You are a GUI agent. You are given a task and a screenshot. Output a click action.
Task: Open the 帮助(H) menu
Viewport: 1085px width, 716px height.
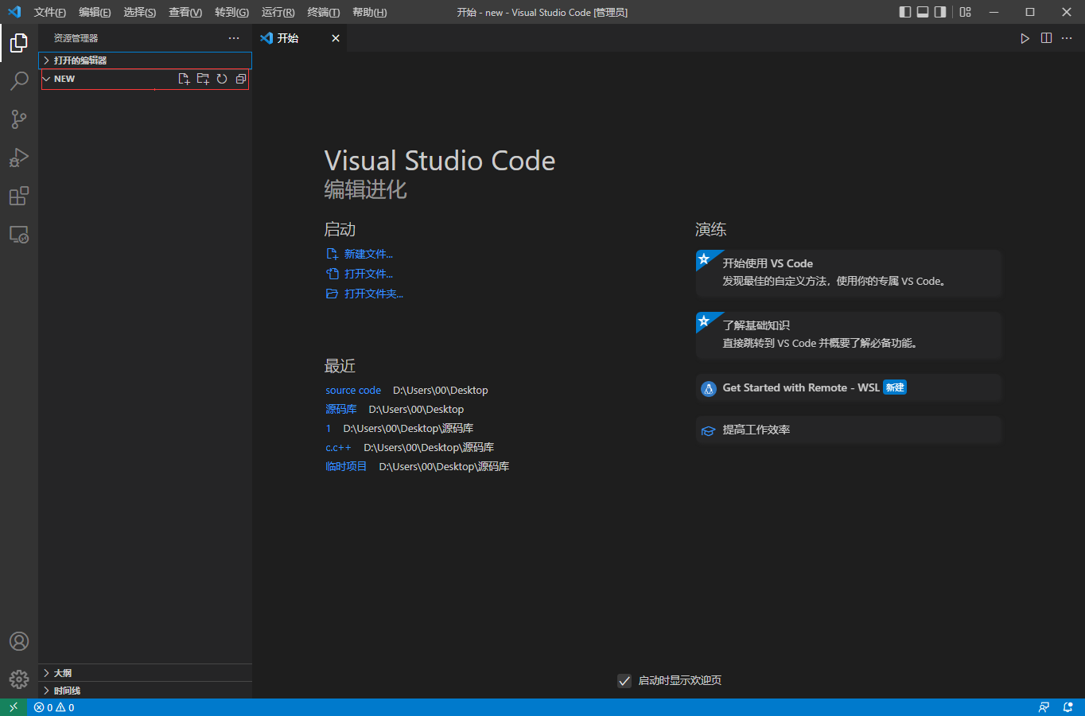(369, 12)
